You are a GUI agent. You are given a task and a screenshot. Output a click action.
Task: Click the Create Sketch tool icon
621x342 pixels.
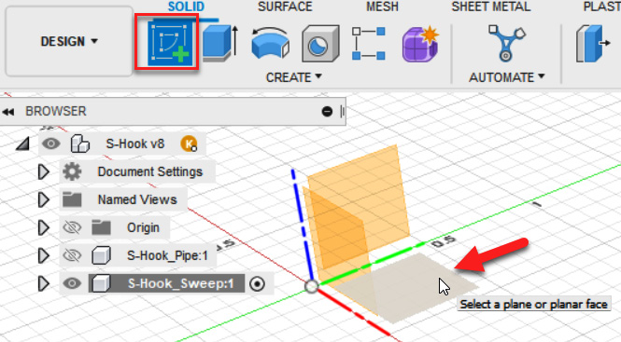[170, 43]
